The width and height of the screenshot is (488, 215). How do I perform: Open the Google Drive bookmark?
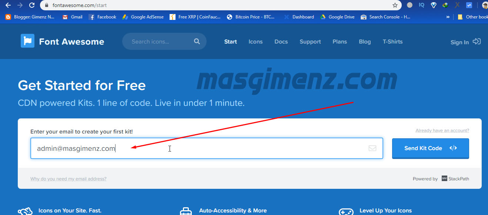click(x=337, y=17)
